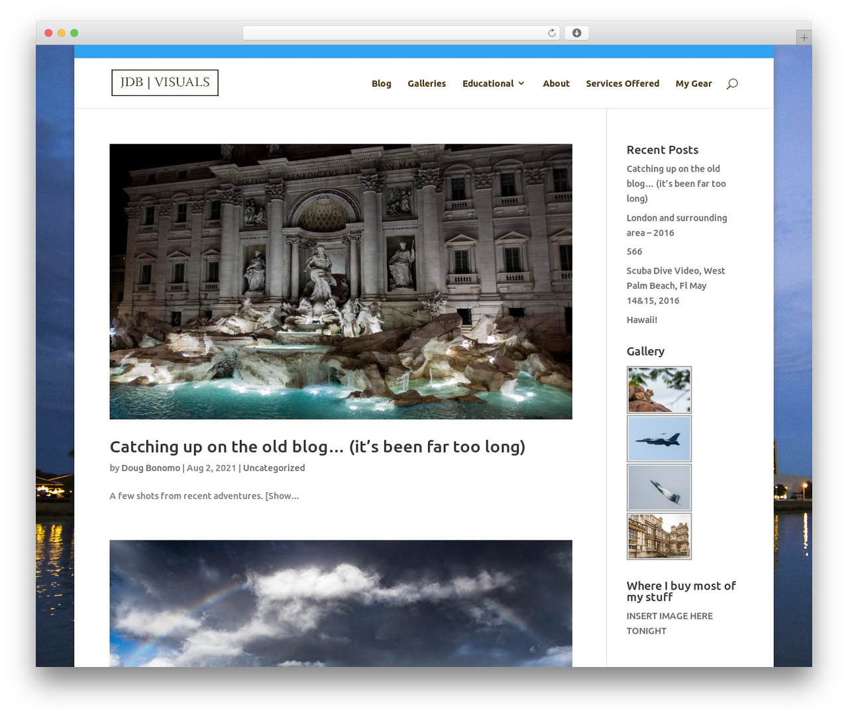
Task: Open recent post 'Scuba Dive Video, West Palm Beach'
Action: coord(676,285)
